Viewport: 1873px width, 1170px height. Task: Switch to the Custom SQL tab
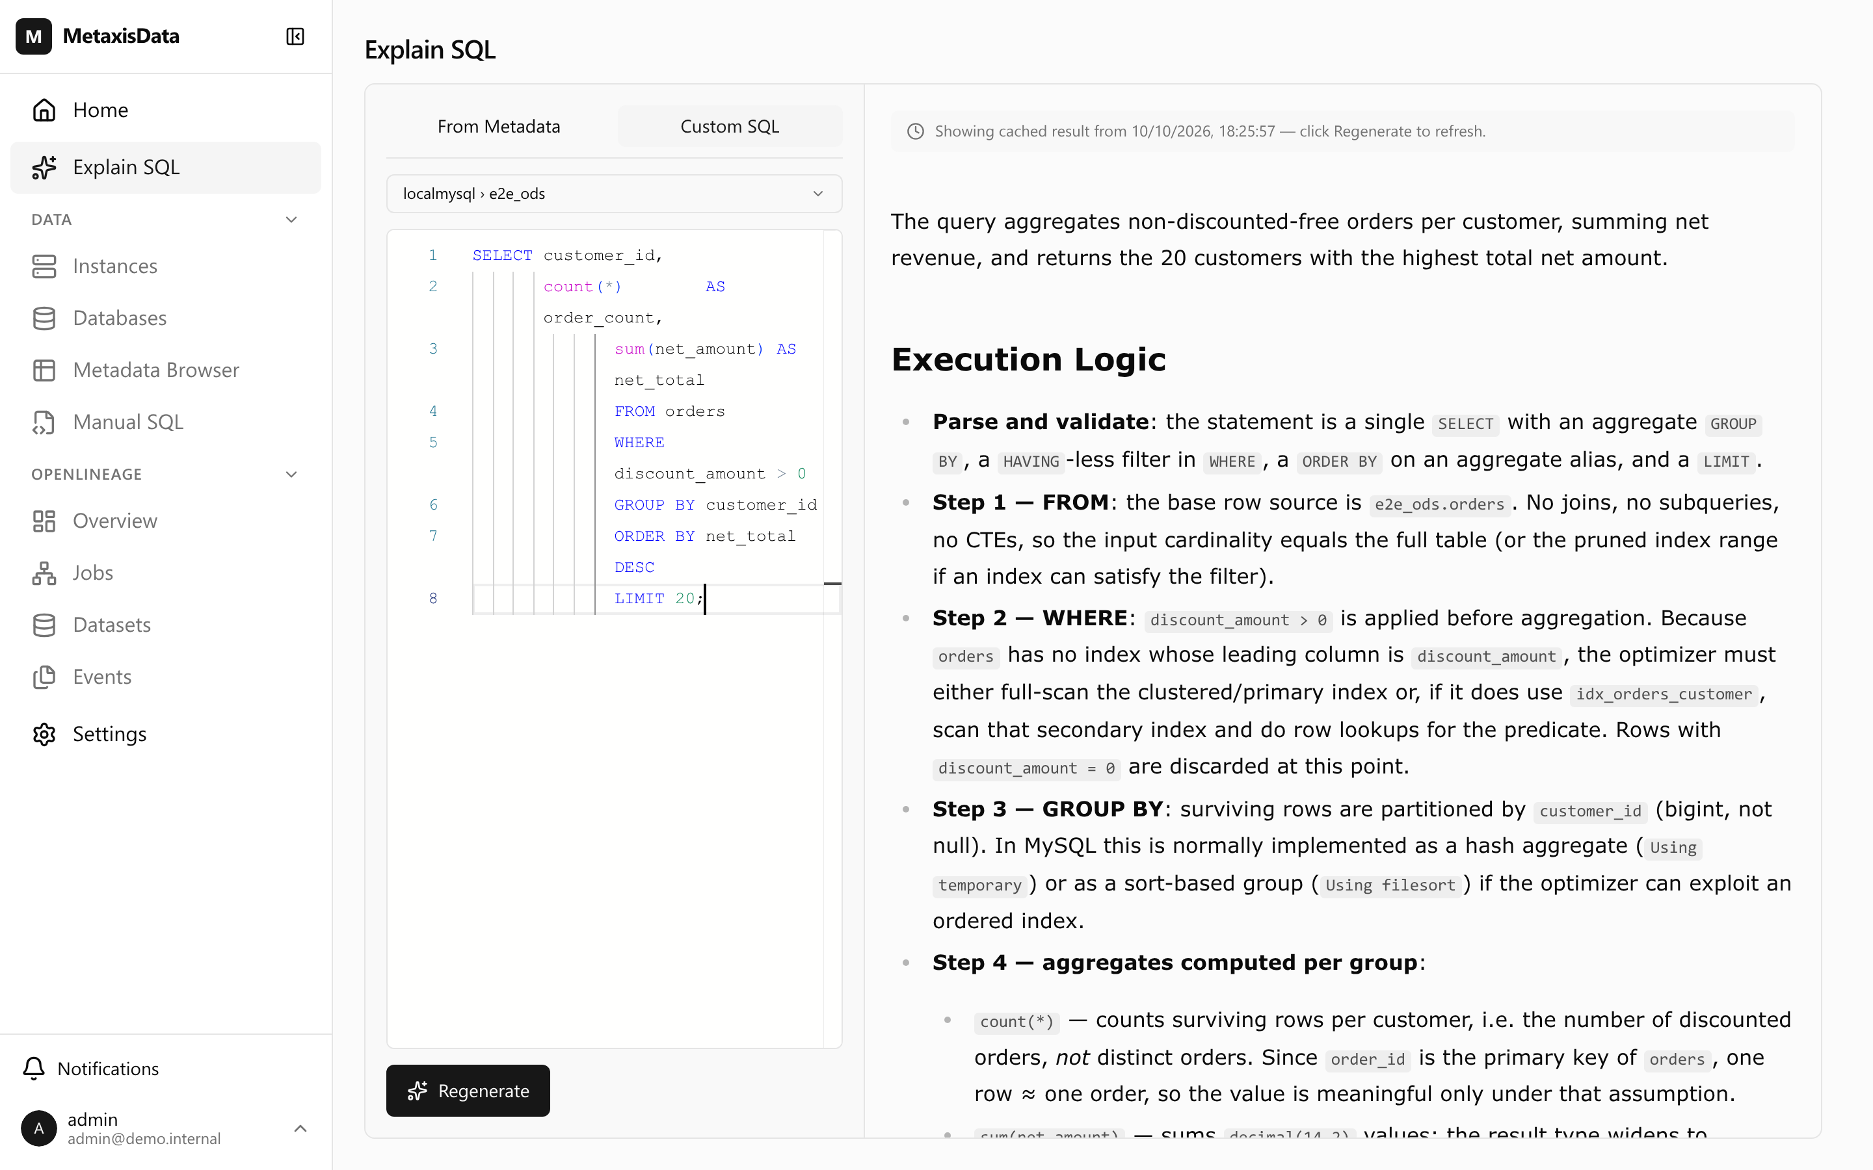pos(729,126)
